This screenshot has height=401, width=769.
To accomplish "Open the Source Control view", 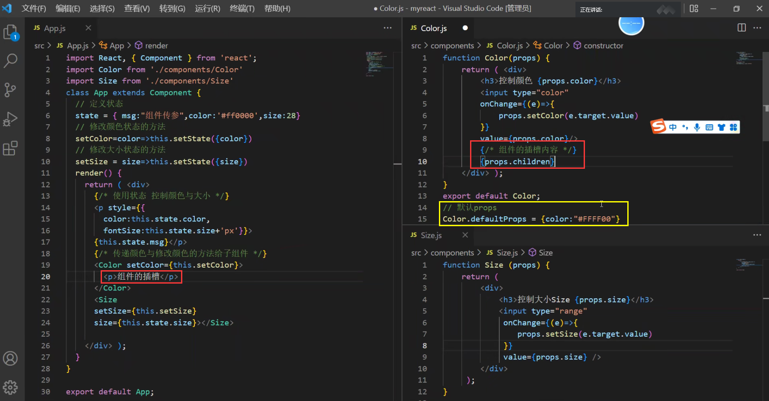I will (10, 90).
